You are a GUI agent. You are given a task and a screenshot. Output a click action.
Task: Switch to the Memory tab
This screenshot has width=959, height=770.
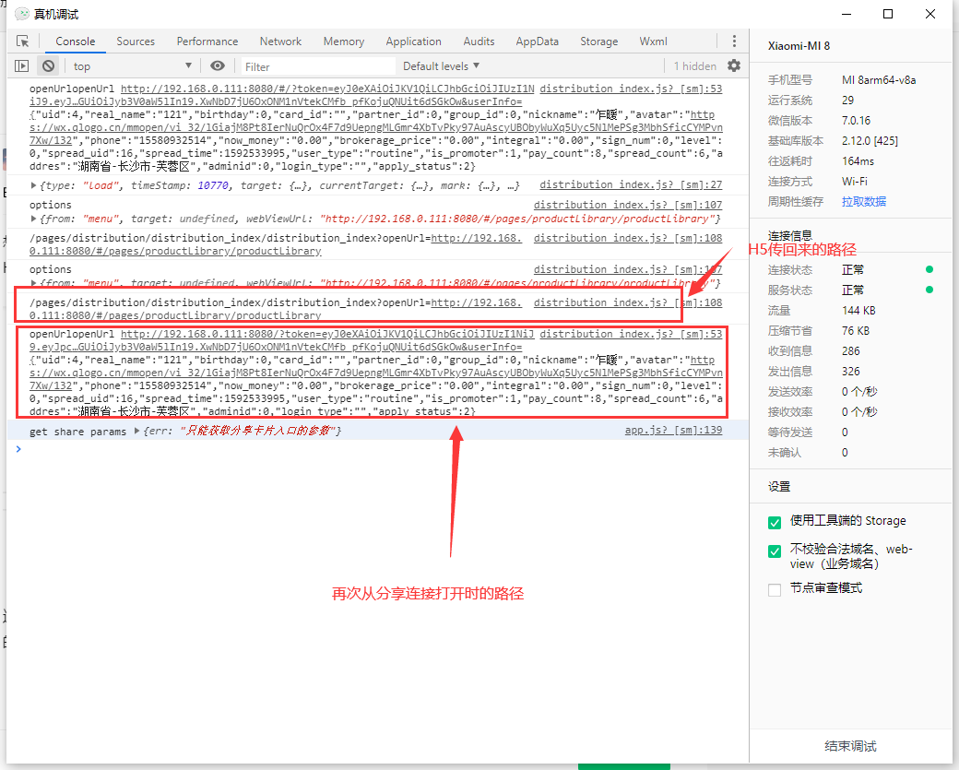pos(344,41)
